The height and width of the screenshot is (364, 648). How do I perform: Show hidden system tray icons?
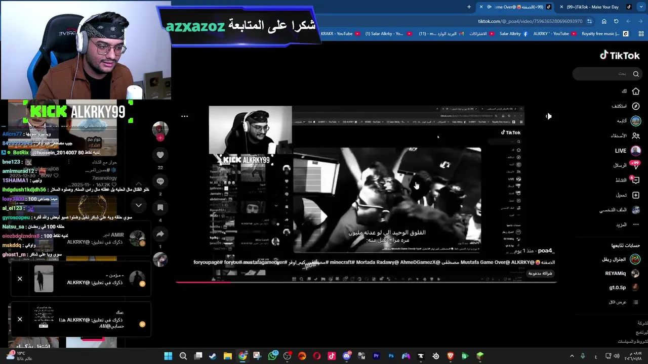572,356
